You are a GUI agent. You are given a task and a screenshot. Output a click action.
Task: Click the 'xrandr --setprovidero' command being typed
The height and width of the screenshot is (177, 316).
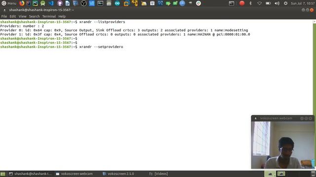(101, 47)
